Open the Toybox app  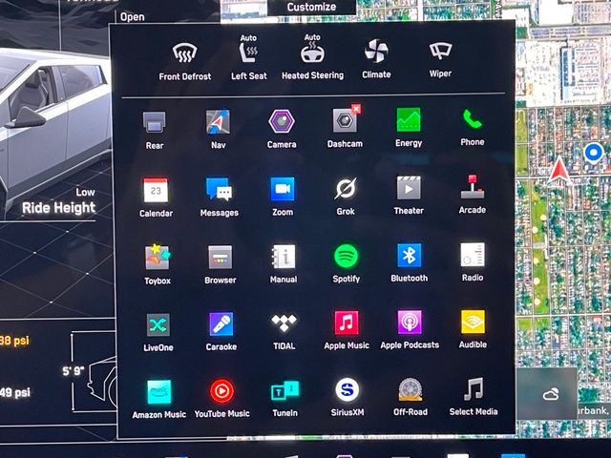(158, 265)
